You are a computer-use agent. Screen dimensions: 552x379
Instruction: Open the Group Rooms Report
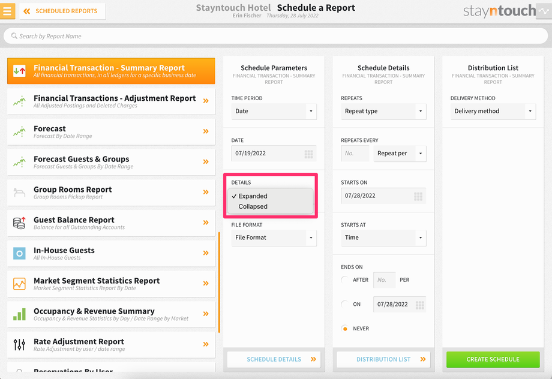pyautogui.click(x=111, y=192)
